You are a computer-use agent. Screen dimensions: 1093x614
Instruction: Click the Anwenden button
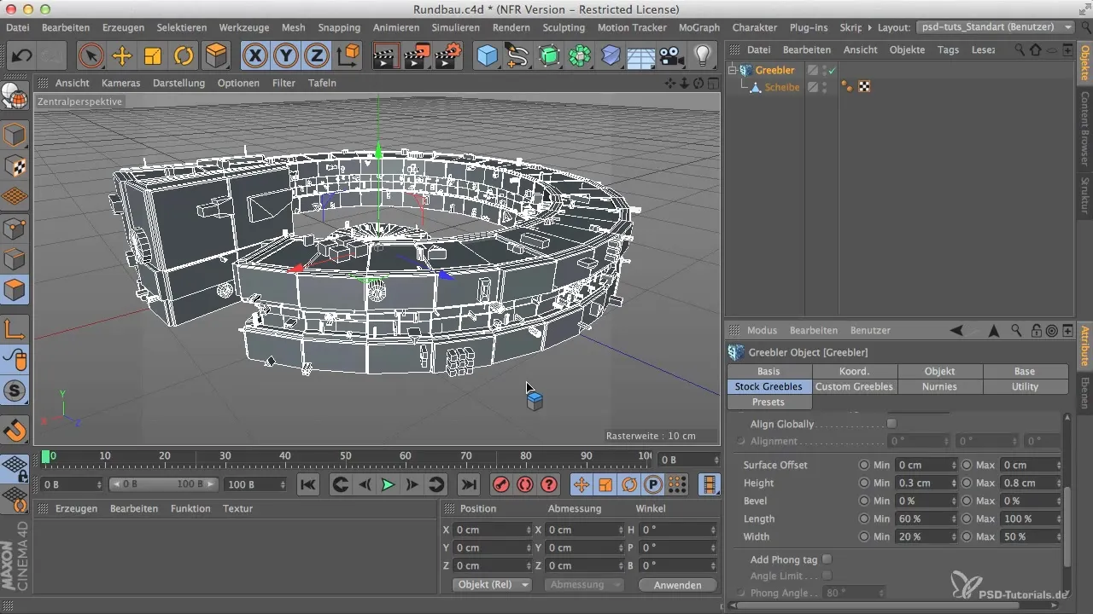pos(677,585)
